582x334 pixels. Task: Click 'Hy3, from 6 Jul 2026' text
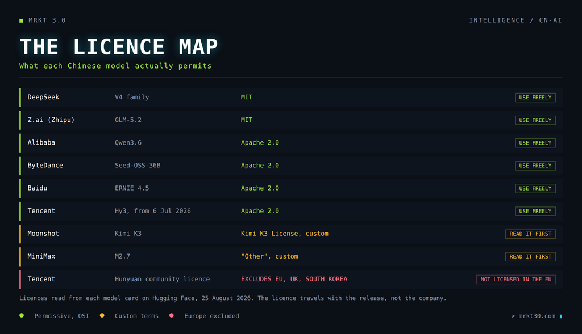click(x=152, y=211)
